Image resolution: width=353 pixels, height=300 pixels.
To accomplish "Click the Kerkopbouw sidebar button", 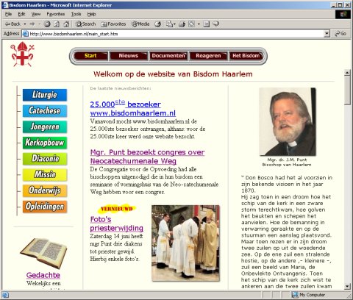I will [x=45, y=143].
